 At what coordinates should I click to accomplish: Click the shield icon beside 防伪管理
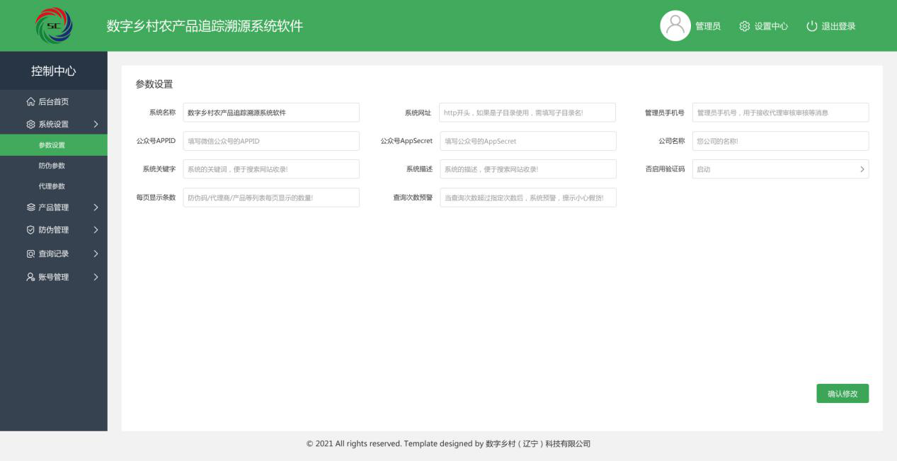(x=30, y=229)
